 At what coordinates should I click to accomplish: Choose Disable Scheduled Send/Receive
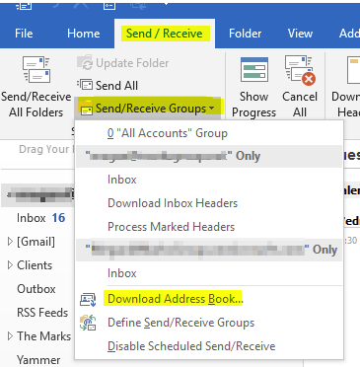pos(209,346)
